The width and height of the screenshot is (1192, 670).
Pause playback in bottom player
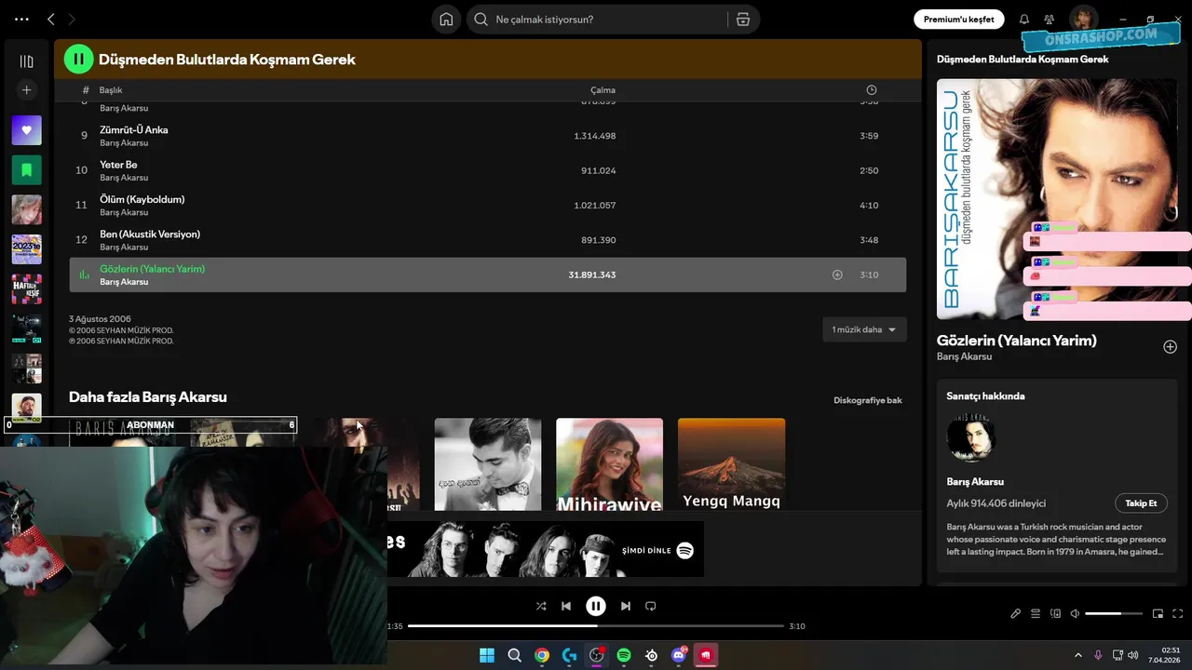[595, 606]
